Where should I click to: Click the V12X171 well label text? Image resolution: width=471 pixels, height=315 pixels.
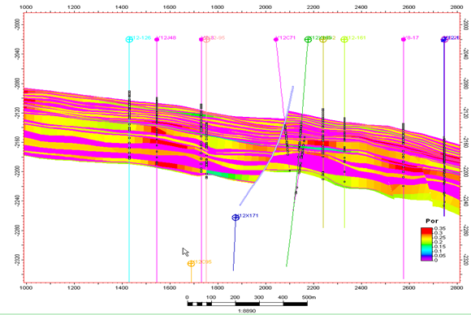click(248, 216)
